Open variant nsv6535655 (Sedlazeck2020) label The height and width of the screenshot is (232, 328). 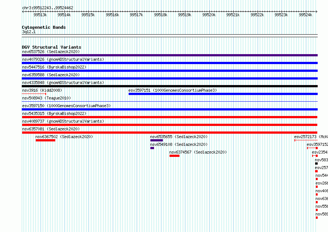[x=179, y=137]
